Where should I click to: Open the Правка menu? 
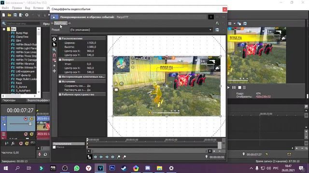pyautogui.click(x=17, y=8)
